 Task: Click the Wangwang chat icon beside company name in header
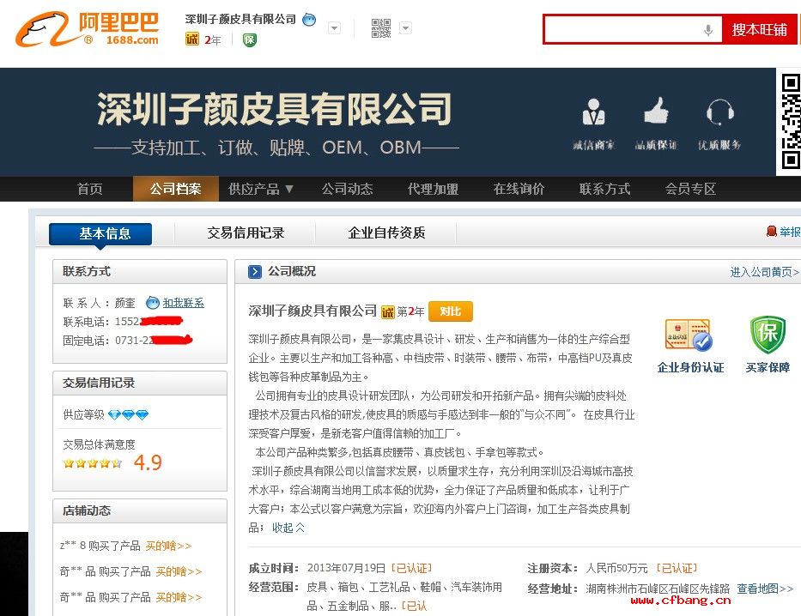(309, 20)
